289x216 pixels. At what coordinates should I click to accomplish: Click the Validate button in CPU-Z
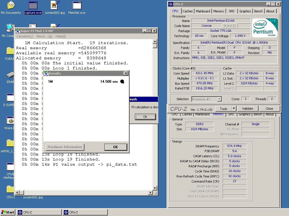(248, 109)
